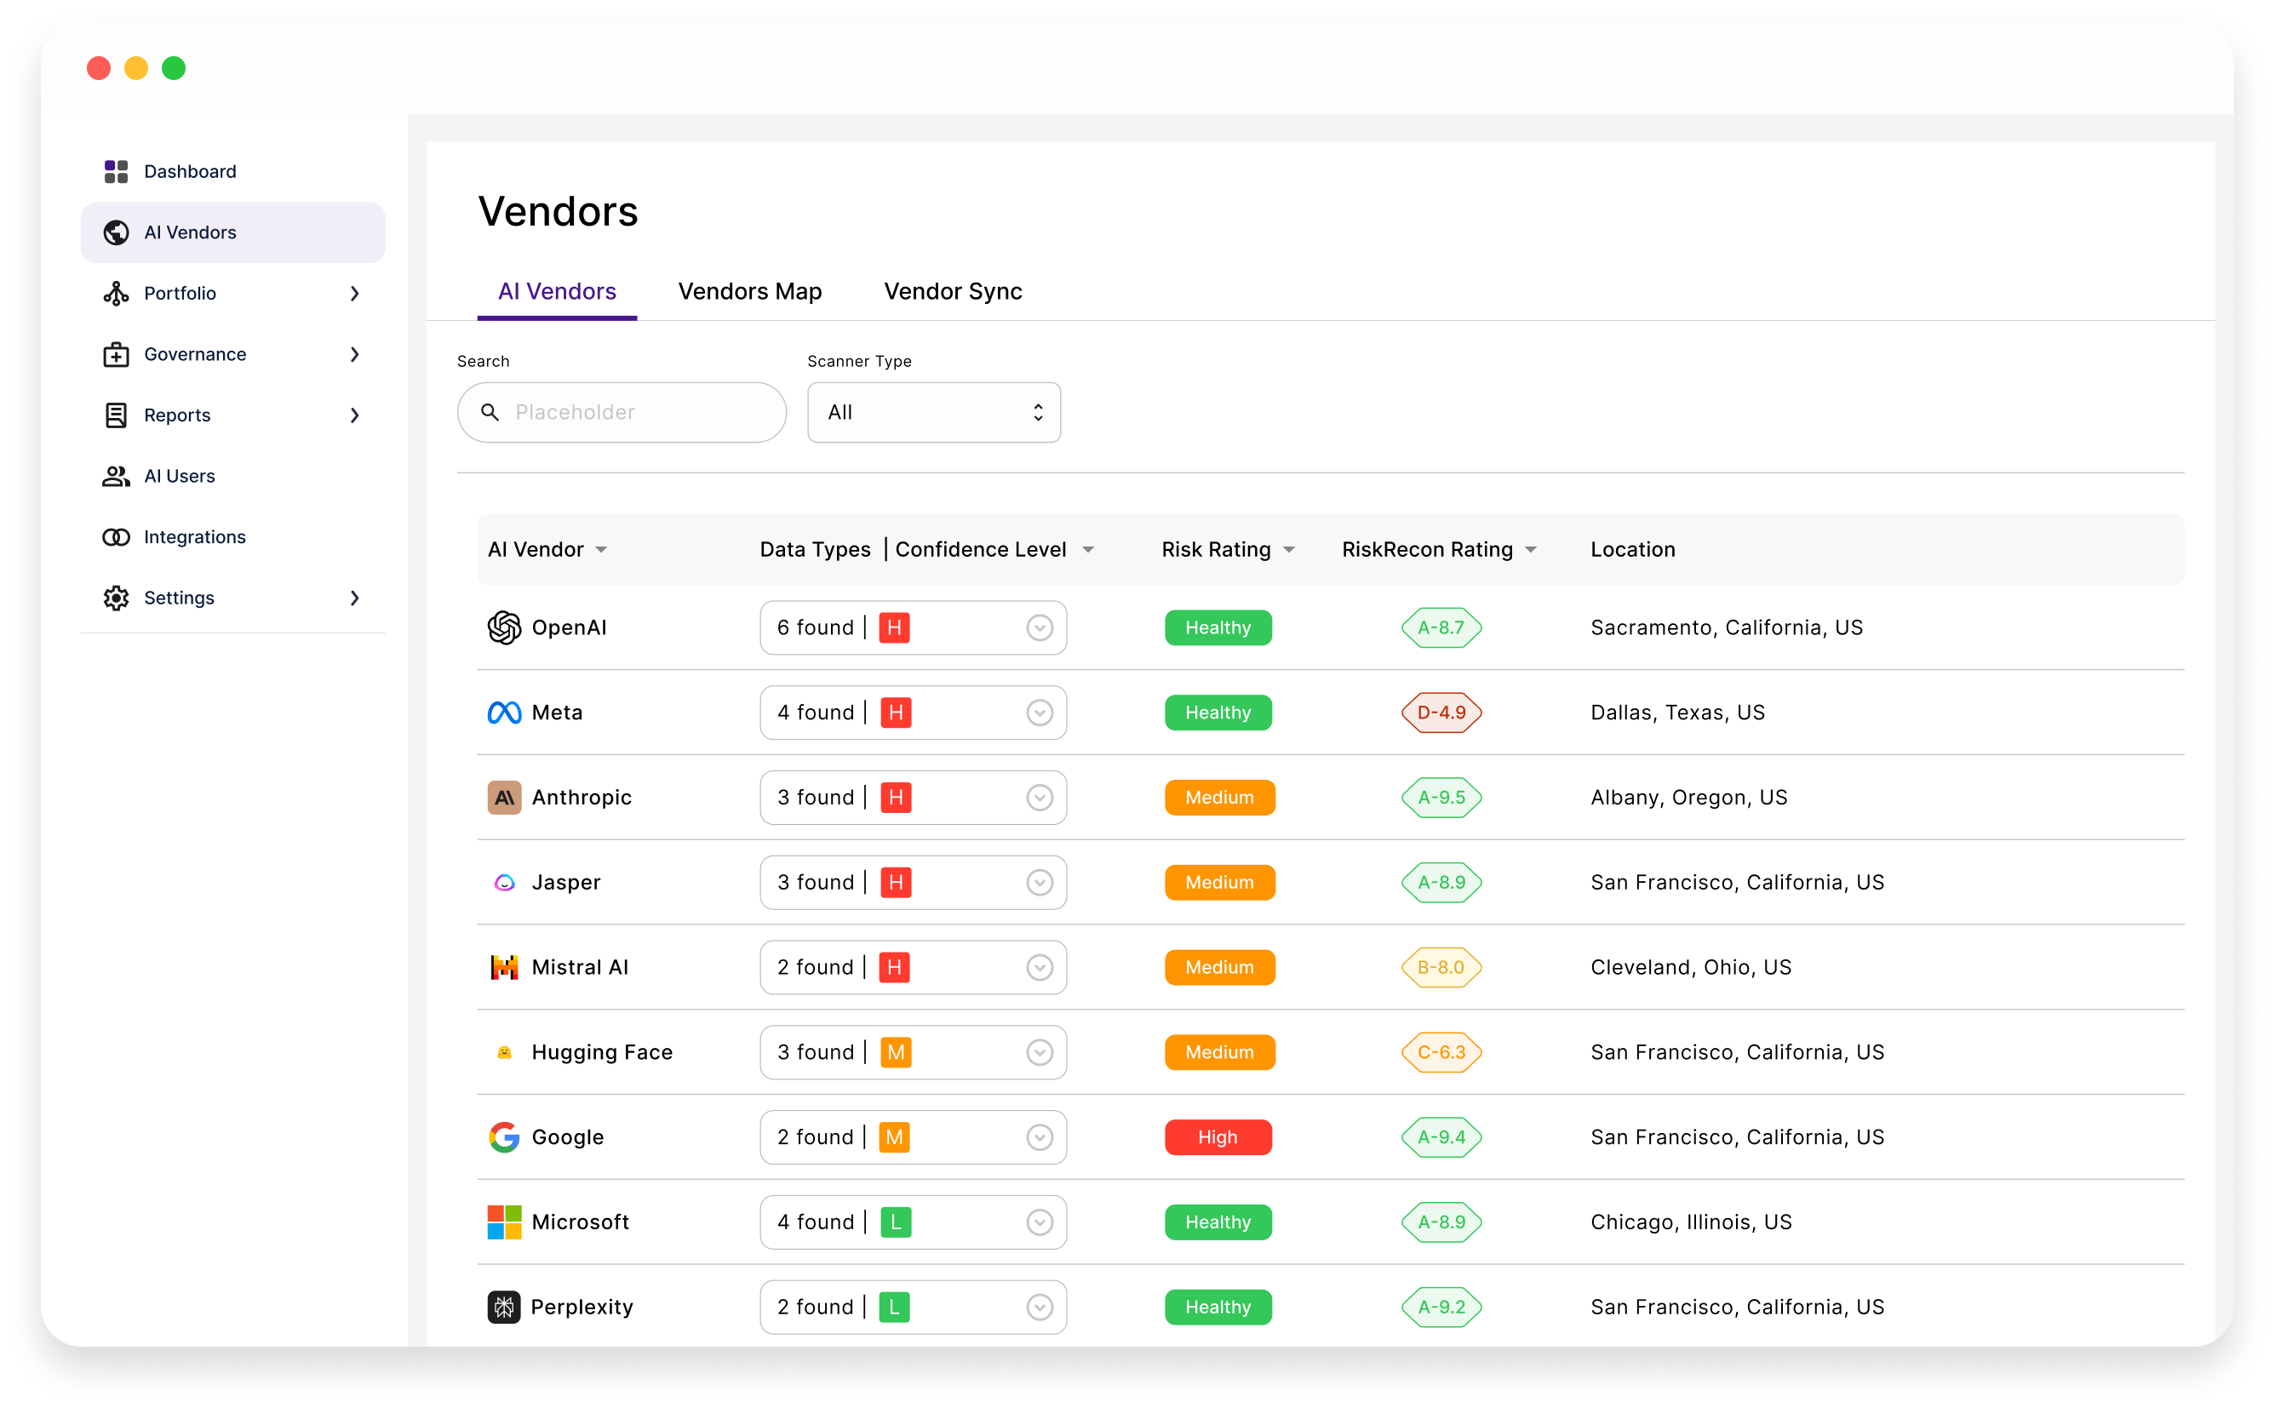
Task: Switch to the Vendor Sync tab
Action: click(953, 291)
